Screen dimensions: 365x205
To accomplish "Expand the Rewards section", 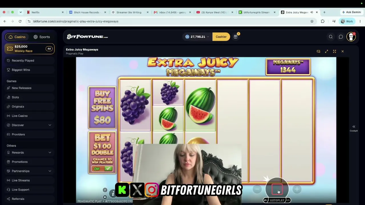I will (x=30, y=153).
